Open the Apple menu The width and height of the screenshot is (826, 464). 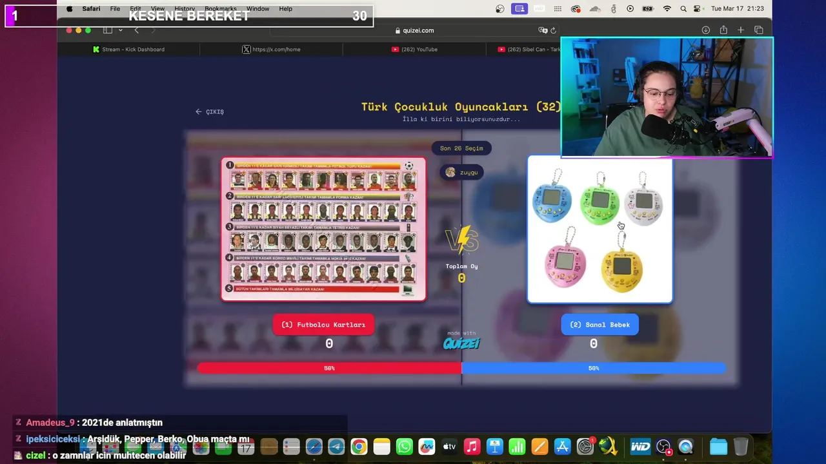click(70, 8)
